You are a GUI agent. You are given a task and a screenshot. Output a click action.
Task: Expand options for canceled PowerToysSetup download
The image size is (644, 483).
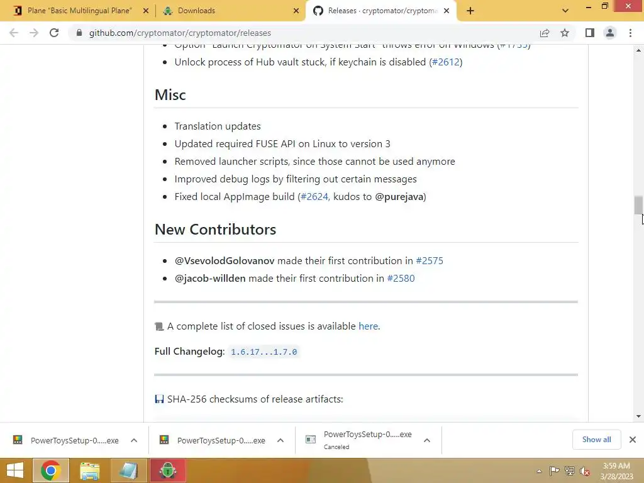(427, 440)
